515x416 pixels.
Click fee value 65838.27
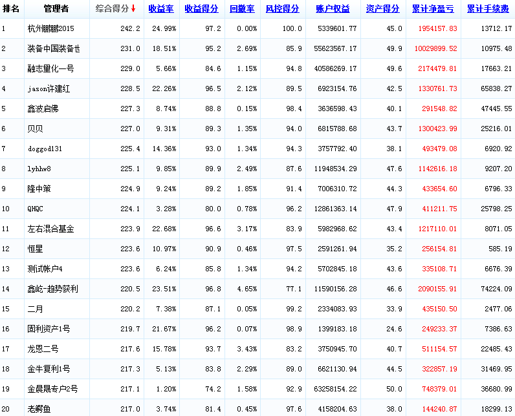[x=496, y=88]
